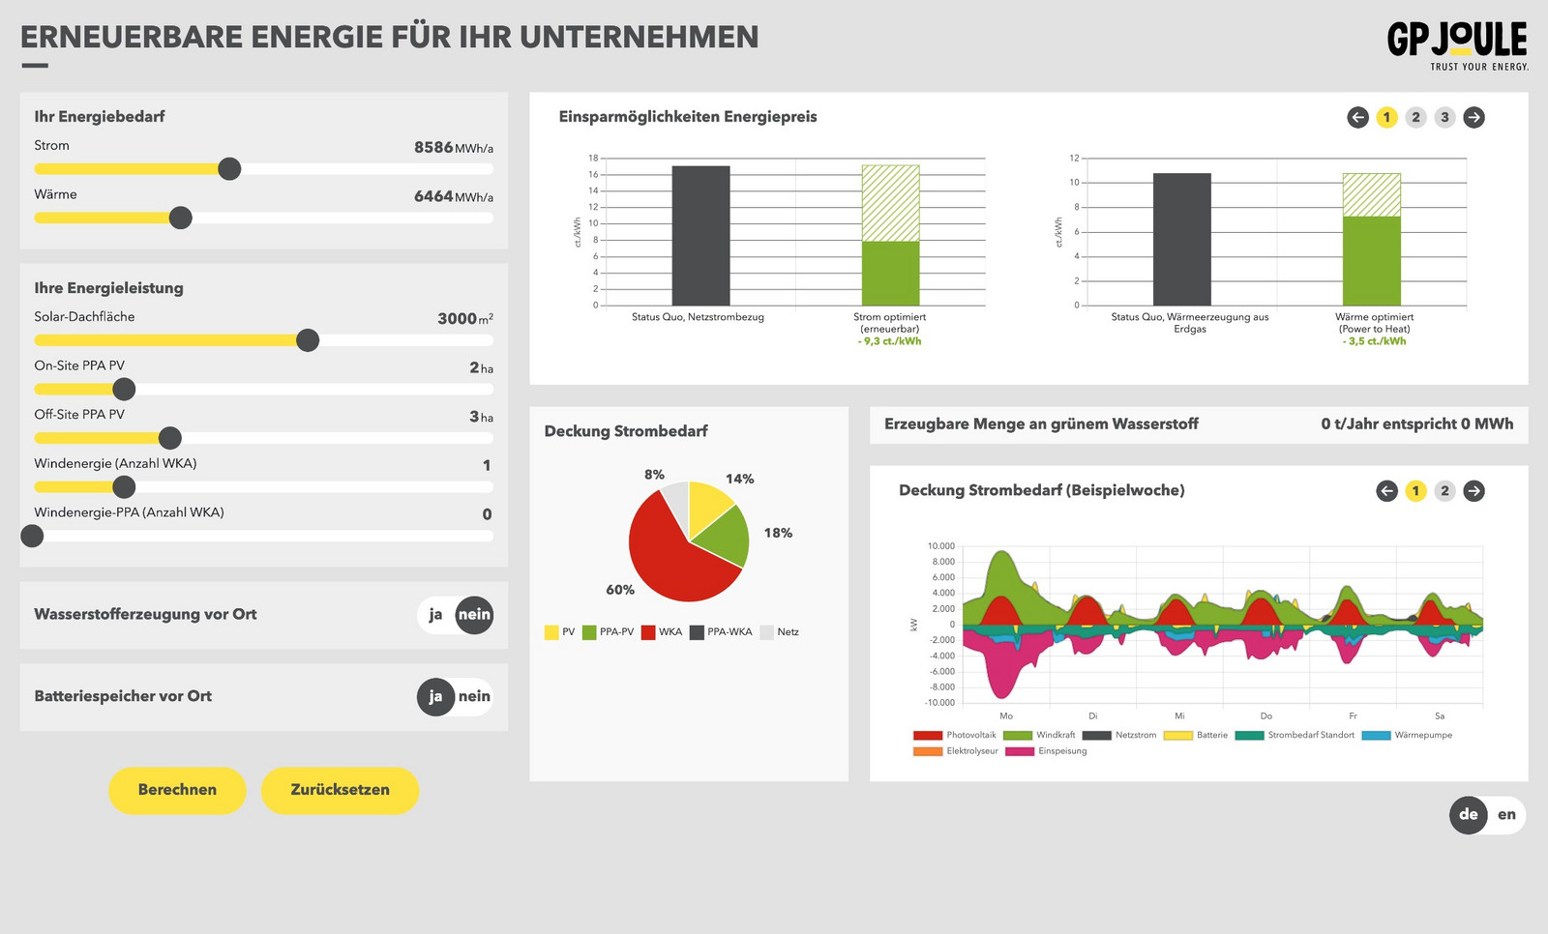Select page 3 of the Einsparmöglichkeiten charts
This screenshot has width=1548, height=934.
coord(1444,117)
